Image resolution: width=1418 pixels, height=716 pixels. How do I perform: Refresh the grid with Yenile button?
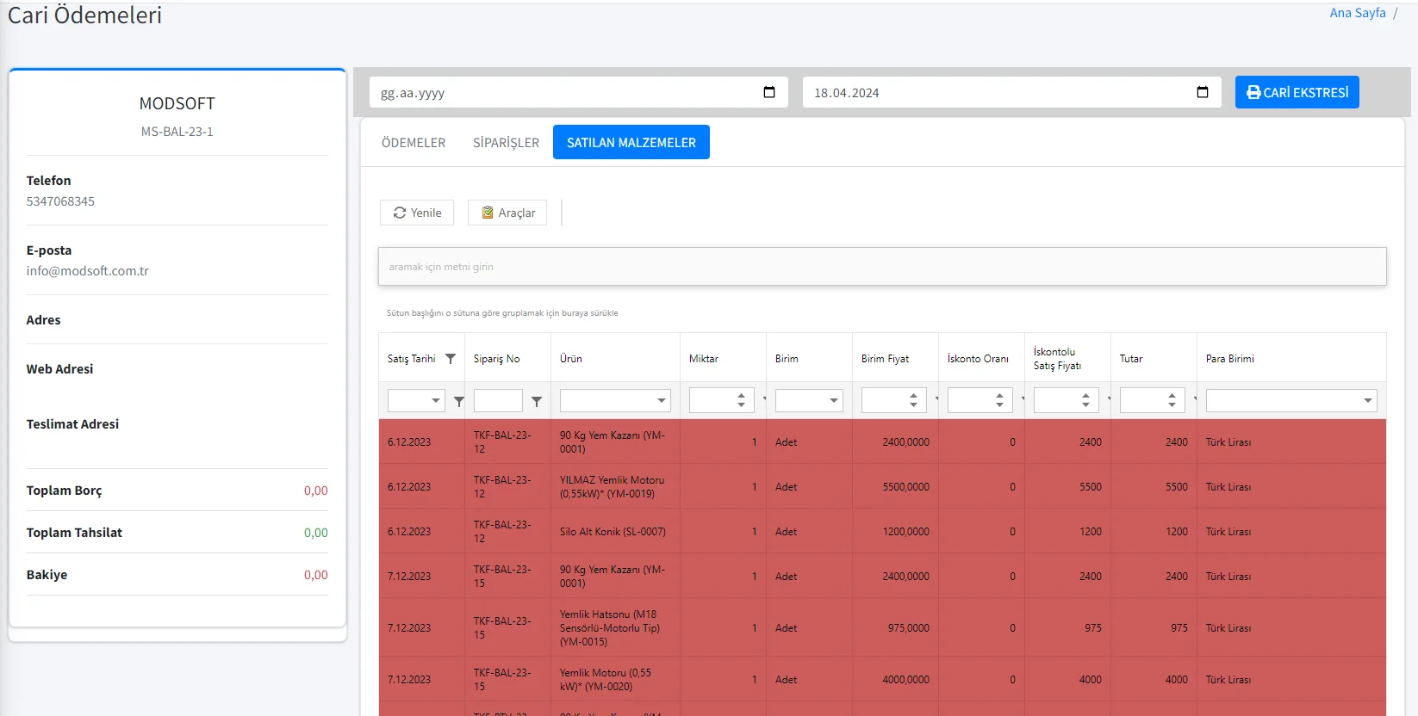417,213
